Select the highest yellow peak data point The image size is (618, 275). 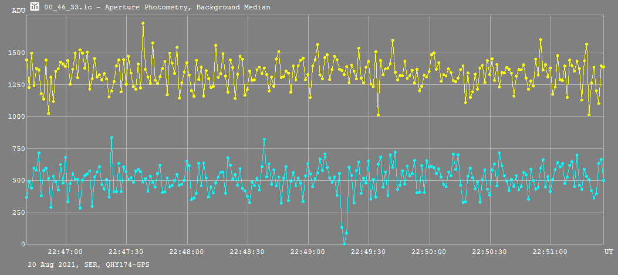(x=143, y=23)
